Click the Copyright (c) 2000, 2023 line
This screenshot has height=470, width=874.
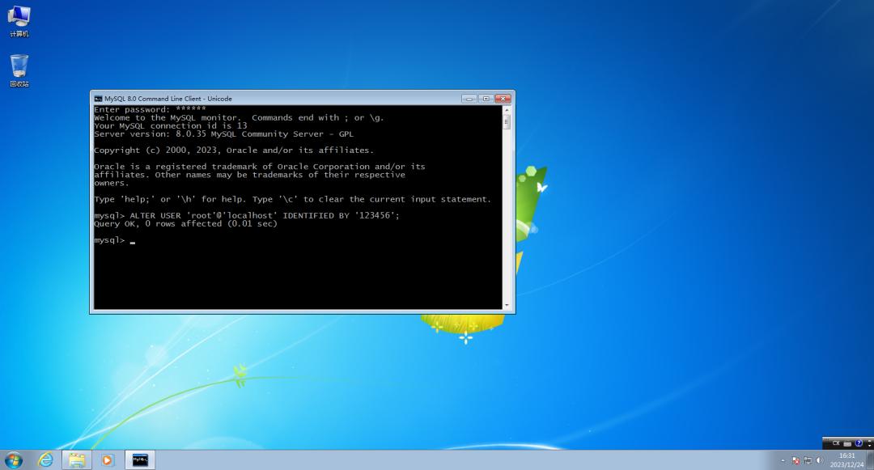pyautogui.click(x=234, y=150)
